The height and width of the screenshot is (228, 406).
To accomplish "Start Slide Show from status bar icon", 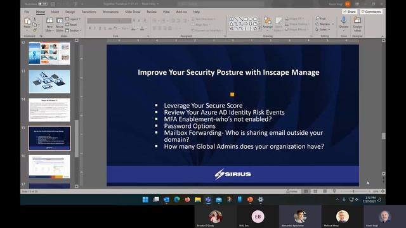I will click(334, 191).
